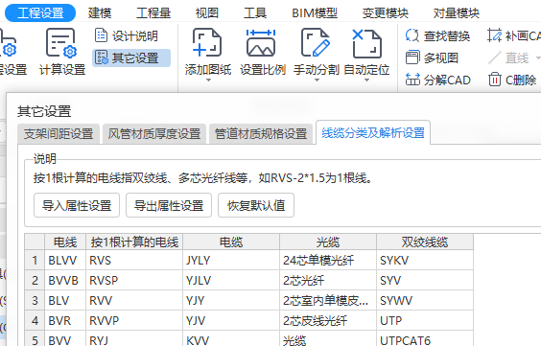541x346 pixels.
Task: Click the 手动分割 icon
Action: pos(316,43)
